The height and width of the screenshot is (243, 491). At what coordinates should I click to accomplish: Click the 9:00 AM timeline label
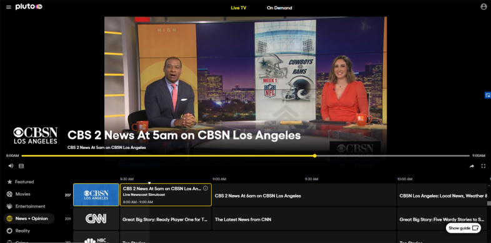(x=219, y=179)
